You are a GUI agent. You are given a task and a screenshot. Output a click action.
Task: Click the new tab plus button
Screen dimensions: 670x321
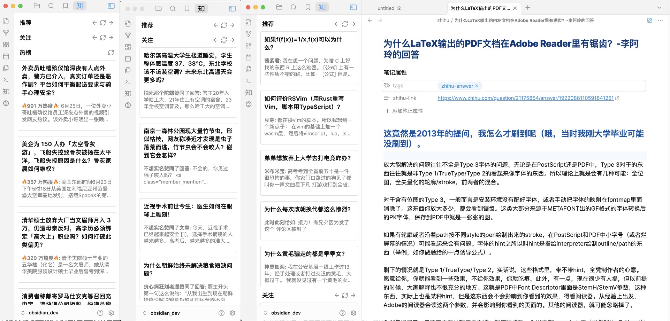tap(528, 8)
